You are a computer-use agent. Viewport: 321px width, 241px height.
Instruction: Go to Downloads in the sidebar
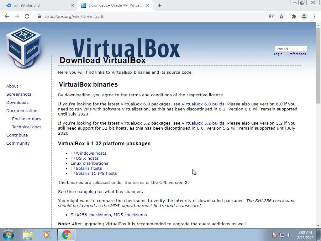[18, 103]
